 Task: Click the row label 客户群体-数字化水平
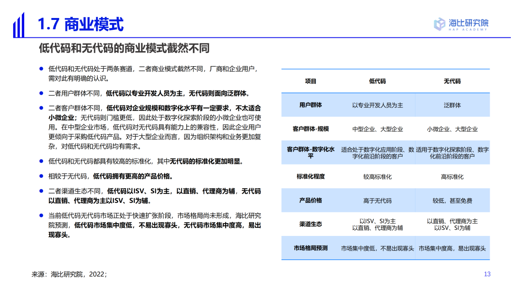tap(310, 152)
